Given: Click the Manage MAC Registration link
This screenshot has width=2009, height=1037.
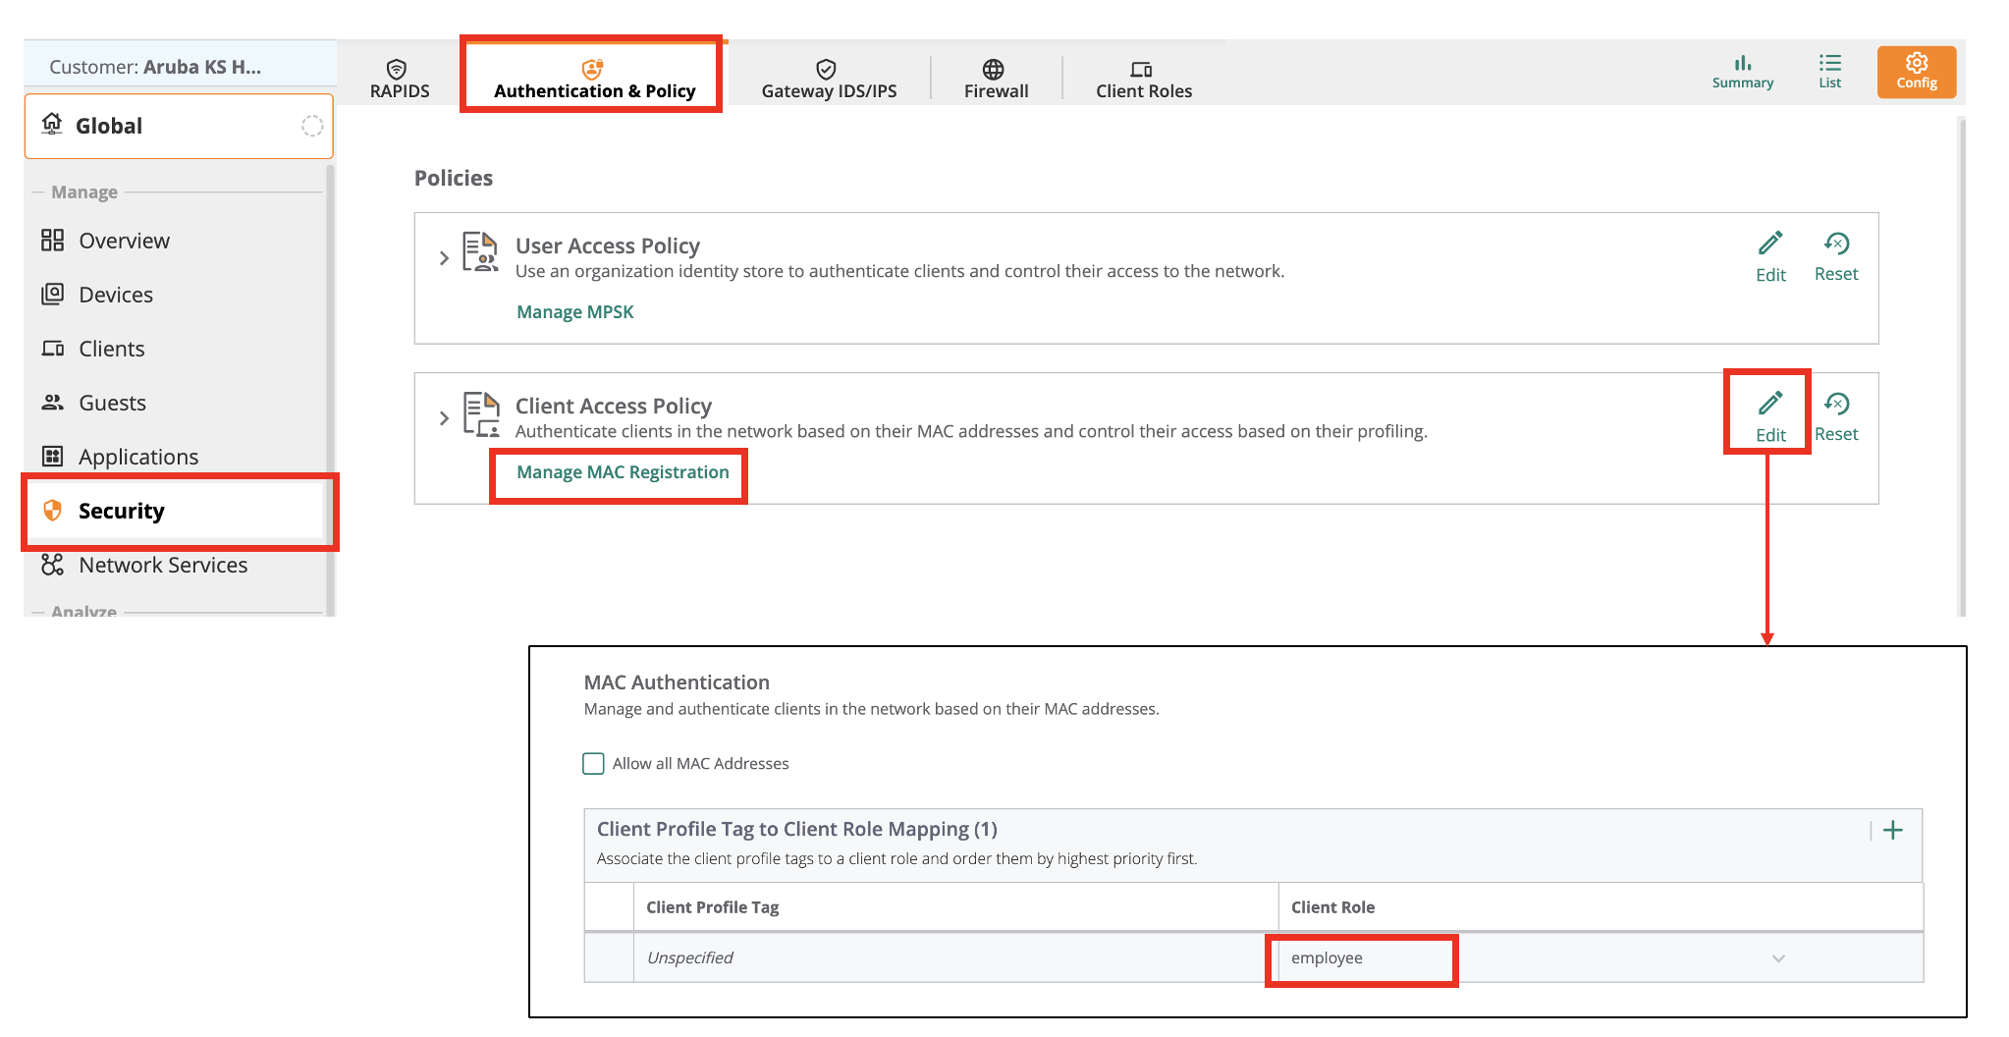Looking at the screenshot, I should point(623,472).
